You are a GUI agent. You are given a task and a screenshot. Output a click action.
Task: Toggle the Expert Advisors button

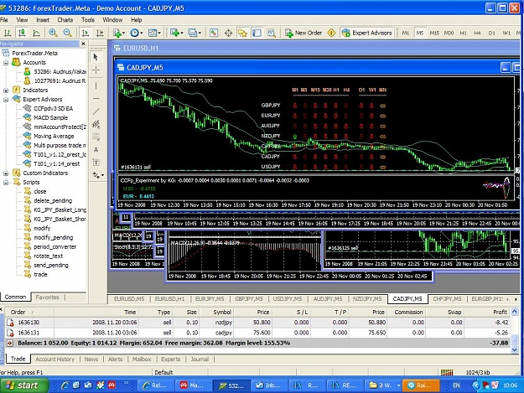point(367,33)
